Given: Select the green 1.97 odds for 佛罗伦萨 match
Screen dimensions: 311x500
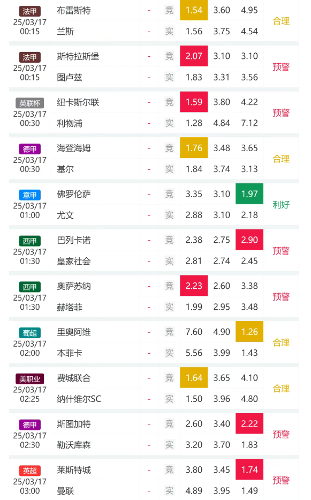Looking at the screenshot, I should (x=249, y=194).
